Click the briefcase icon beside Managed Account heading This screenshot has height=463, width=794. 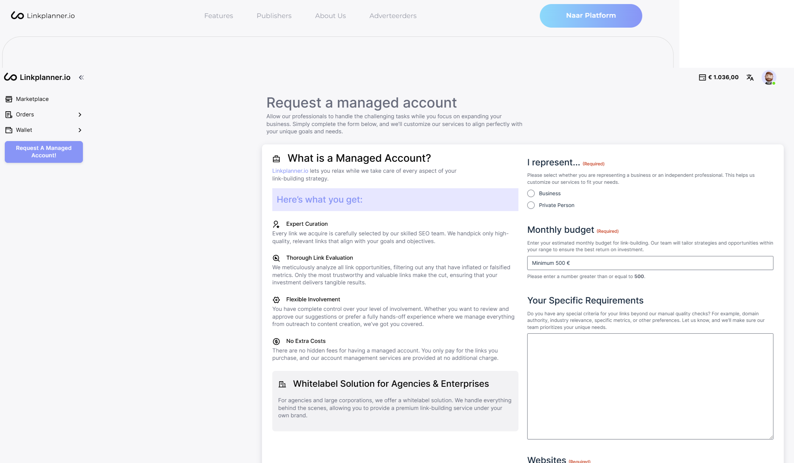(276, 159)
